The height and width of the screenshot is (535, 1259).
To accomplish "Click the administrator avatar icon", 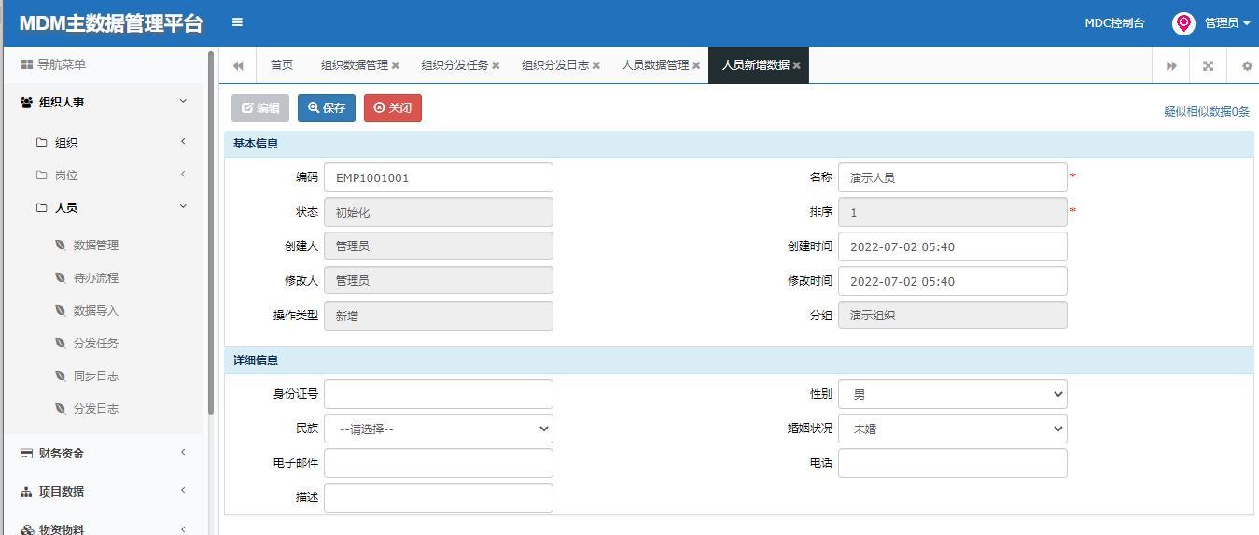I will (x=1183, y=23).
